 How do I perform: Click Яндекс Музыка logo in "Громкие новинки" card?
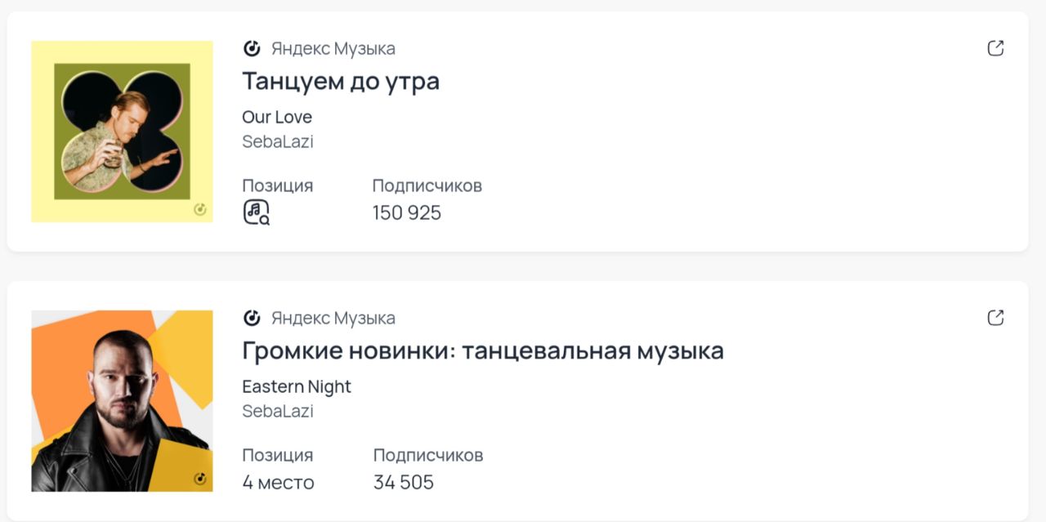(x=252, y=318)
